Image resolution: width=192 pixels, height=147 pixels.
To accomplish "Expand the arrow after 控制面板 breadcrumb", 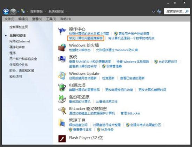I will [45, 11].
